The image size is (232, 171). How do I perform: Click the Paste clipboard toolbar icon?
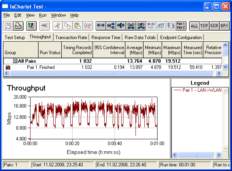tap(78, 26)
